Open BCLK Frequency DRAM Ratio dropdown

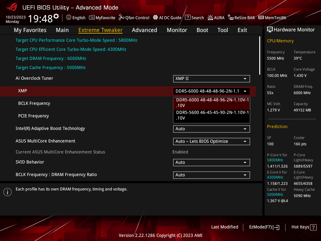pyautogui.click(x=212, y=175)
